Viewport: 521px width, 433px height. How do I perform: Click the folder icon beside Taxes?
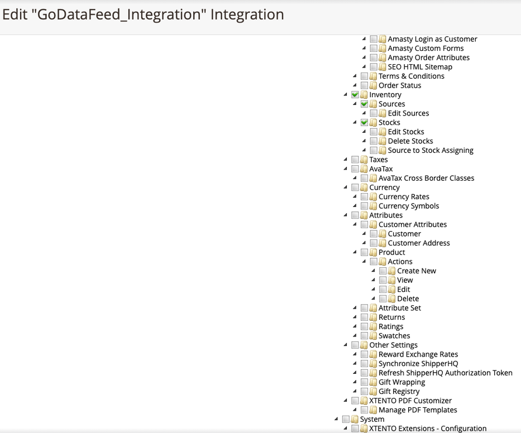364,160
